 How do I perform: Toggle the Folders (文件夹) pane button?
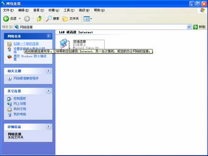point(70,19)
